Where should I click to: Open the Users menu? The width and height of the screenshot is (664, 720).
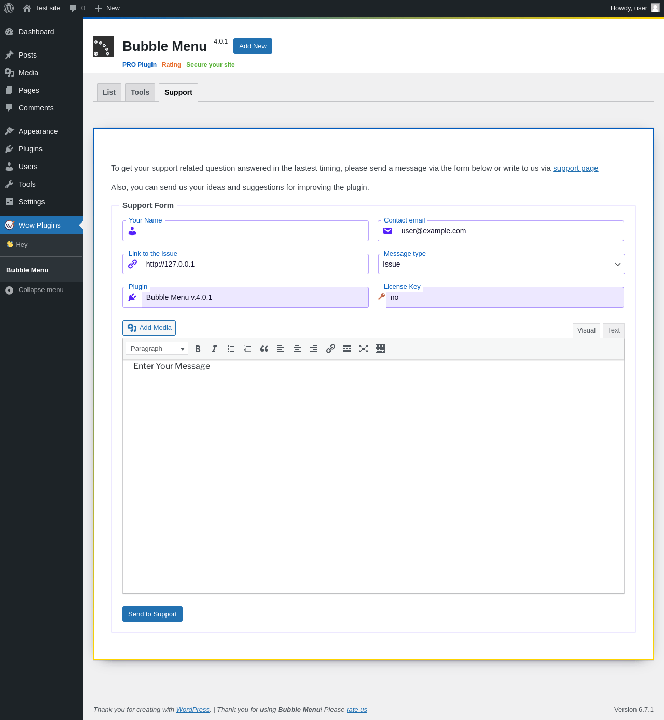click(x=41, y=167)
